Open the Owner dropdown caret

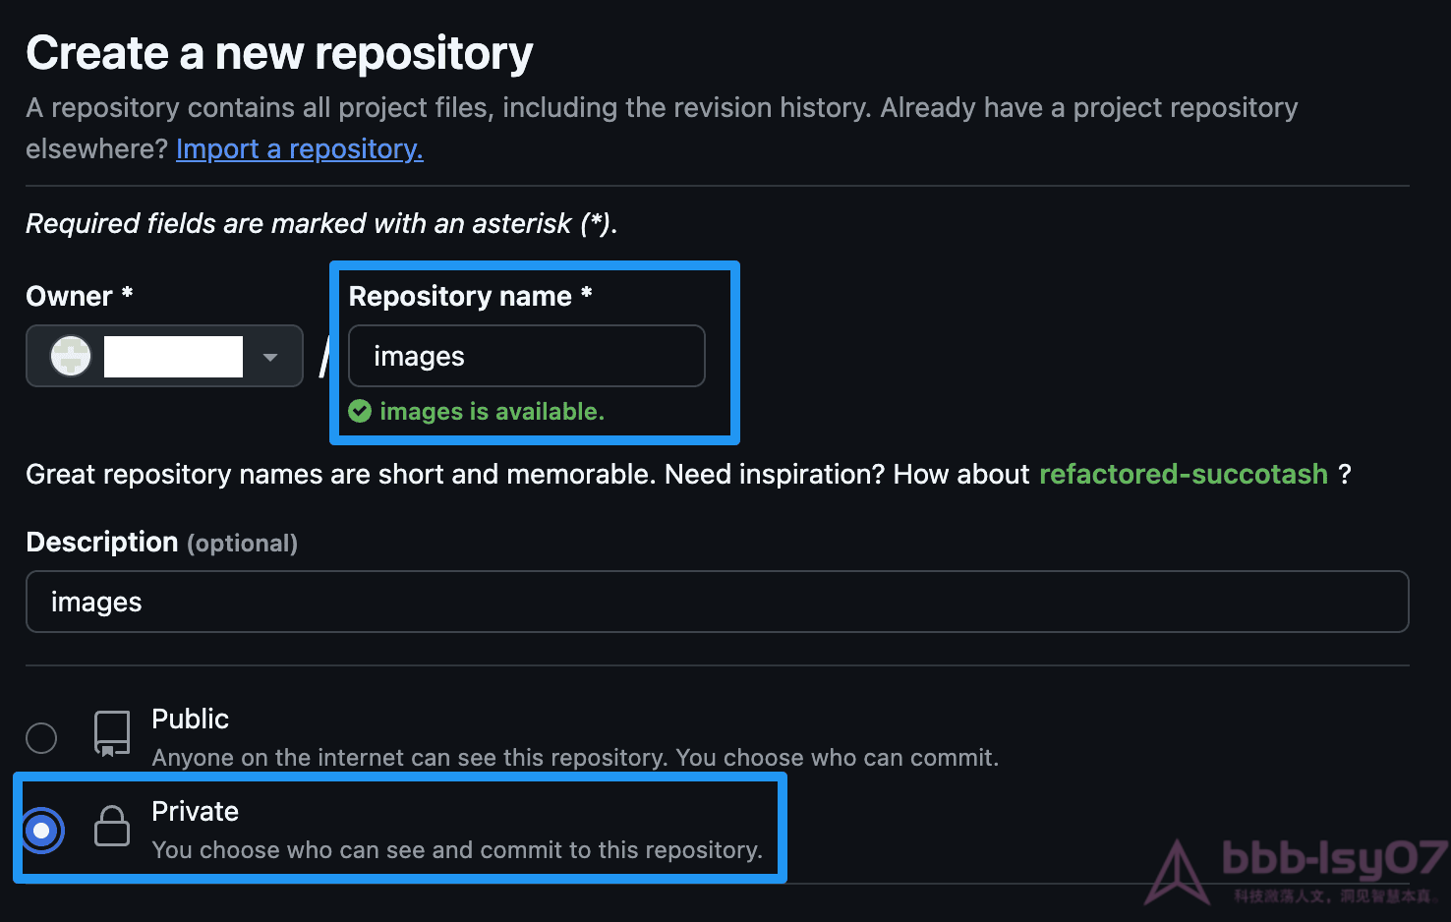pyautogui.click(x=270, y=357)
